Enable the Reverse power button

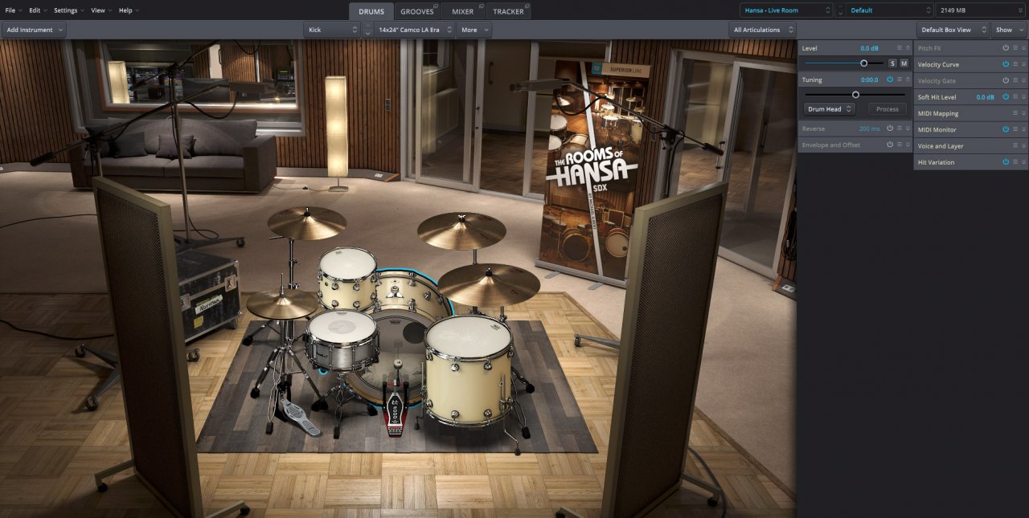tap(890, 128)
